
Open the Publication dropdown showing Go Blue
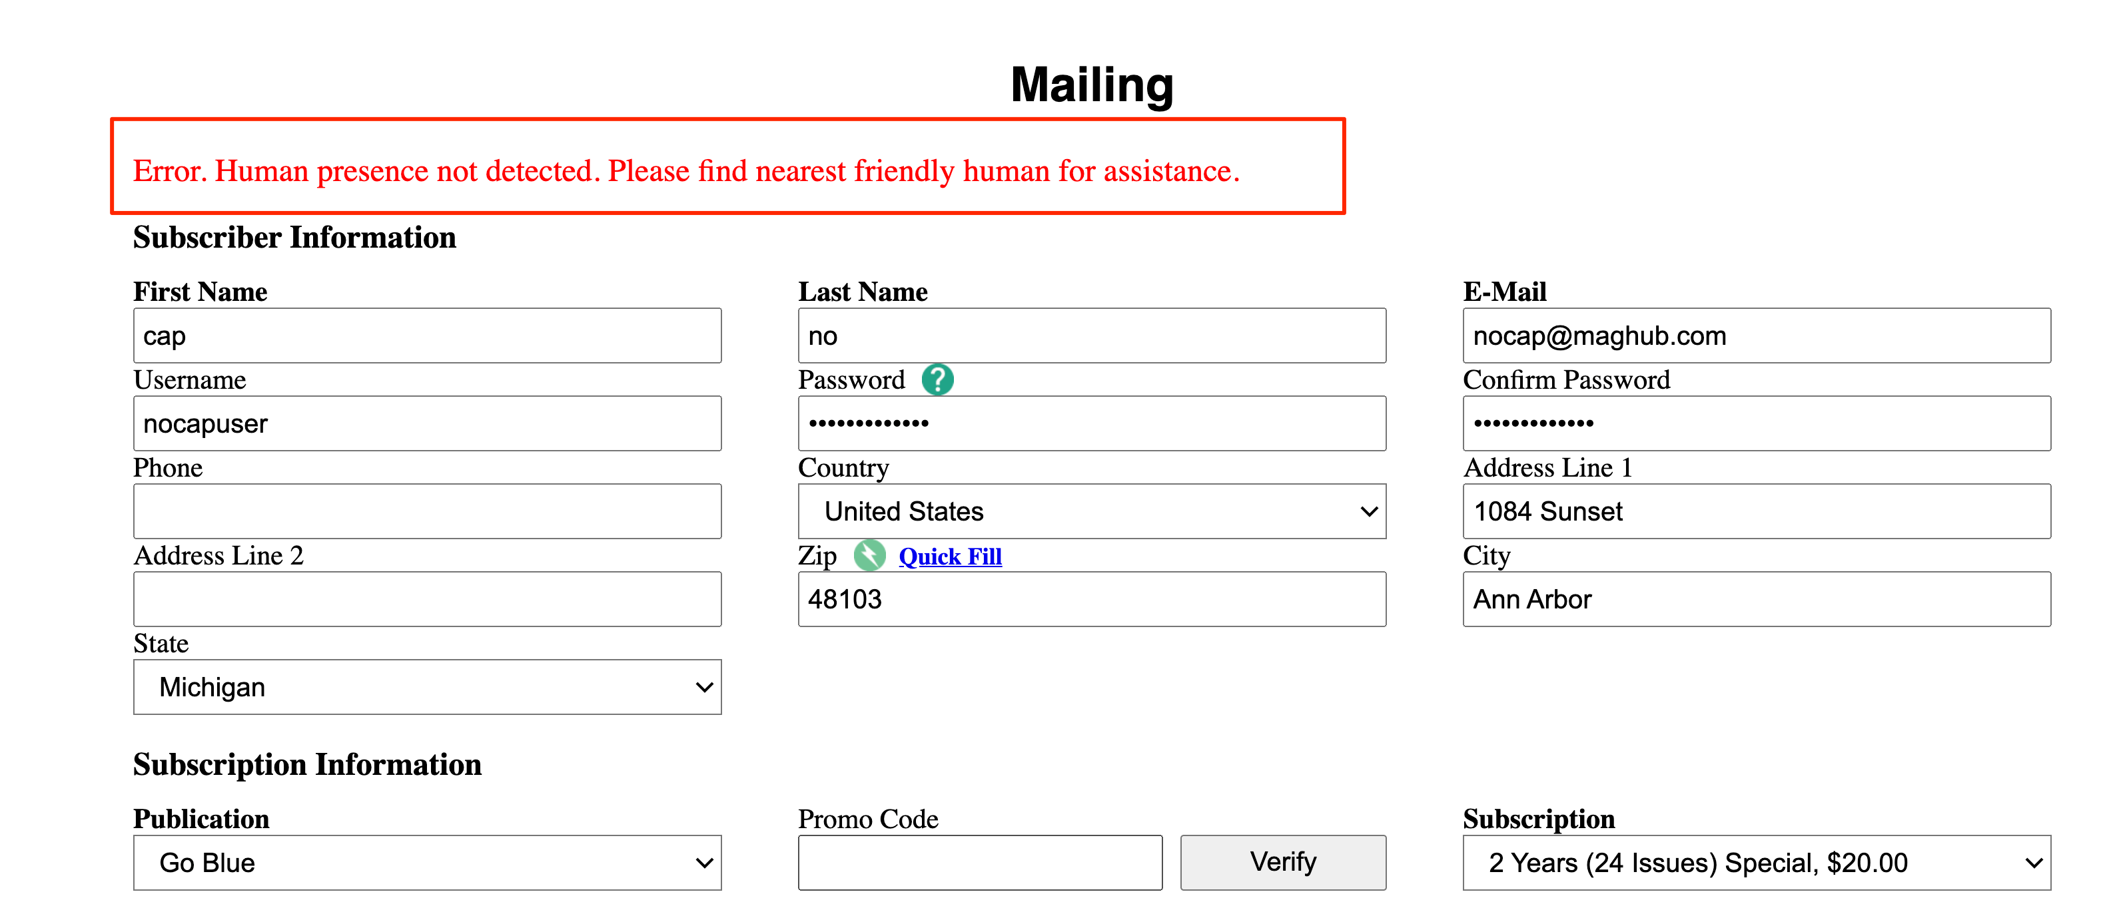pyautogui.click(x=426, y=863)
